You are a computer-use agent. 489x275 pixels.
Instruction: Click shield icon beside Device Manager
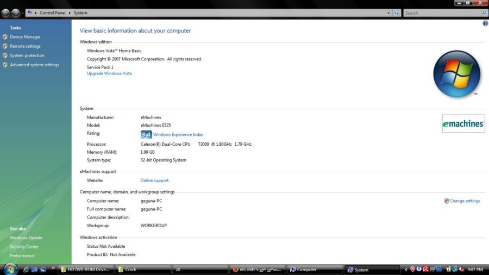(x=5, y=37)
